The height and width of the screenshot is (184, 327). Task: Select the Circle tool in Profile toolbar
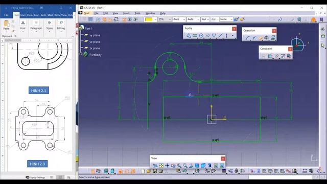pyautogui.click(x=201, y=36)
